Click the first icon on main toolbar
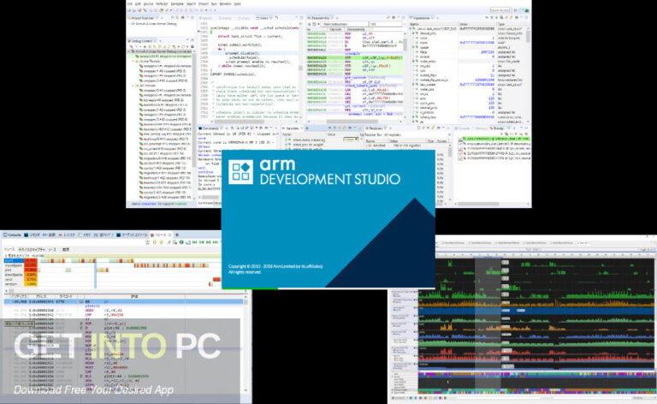Viewport: 657px width, 404px height. 130,10
